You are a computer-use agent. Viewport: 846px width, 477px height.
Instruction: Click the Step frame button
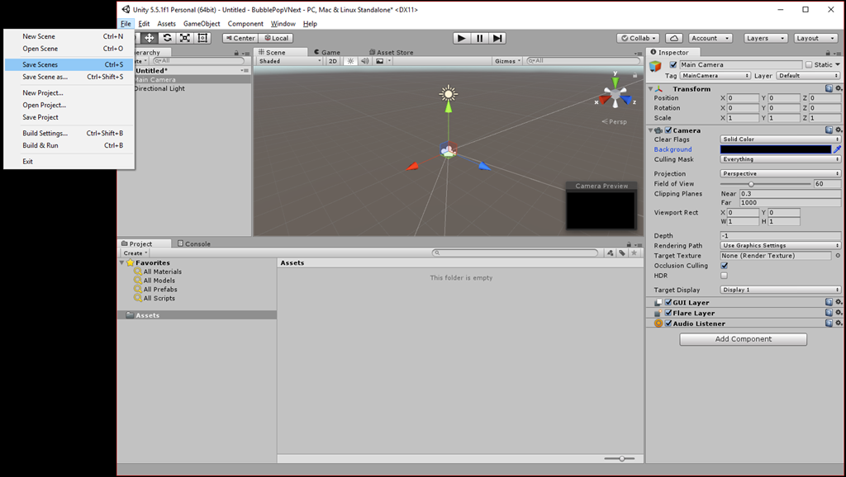(x=497, y=38)
